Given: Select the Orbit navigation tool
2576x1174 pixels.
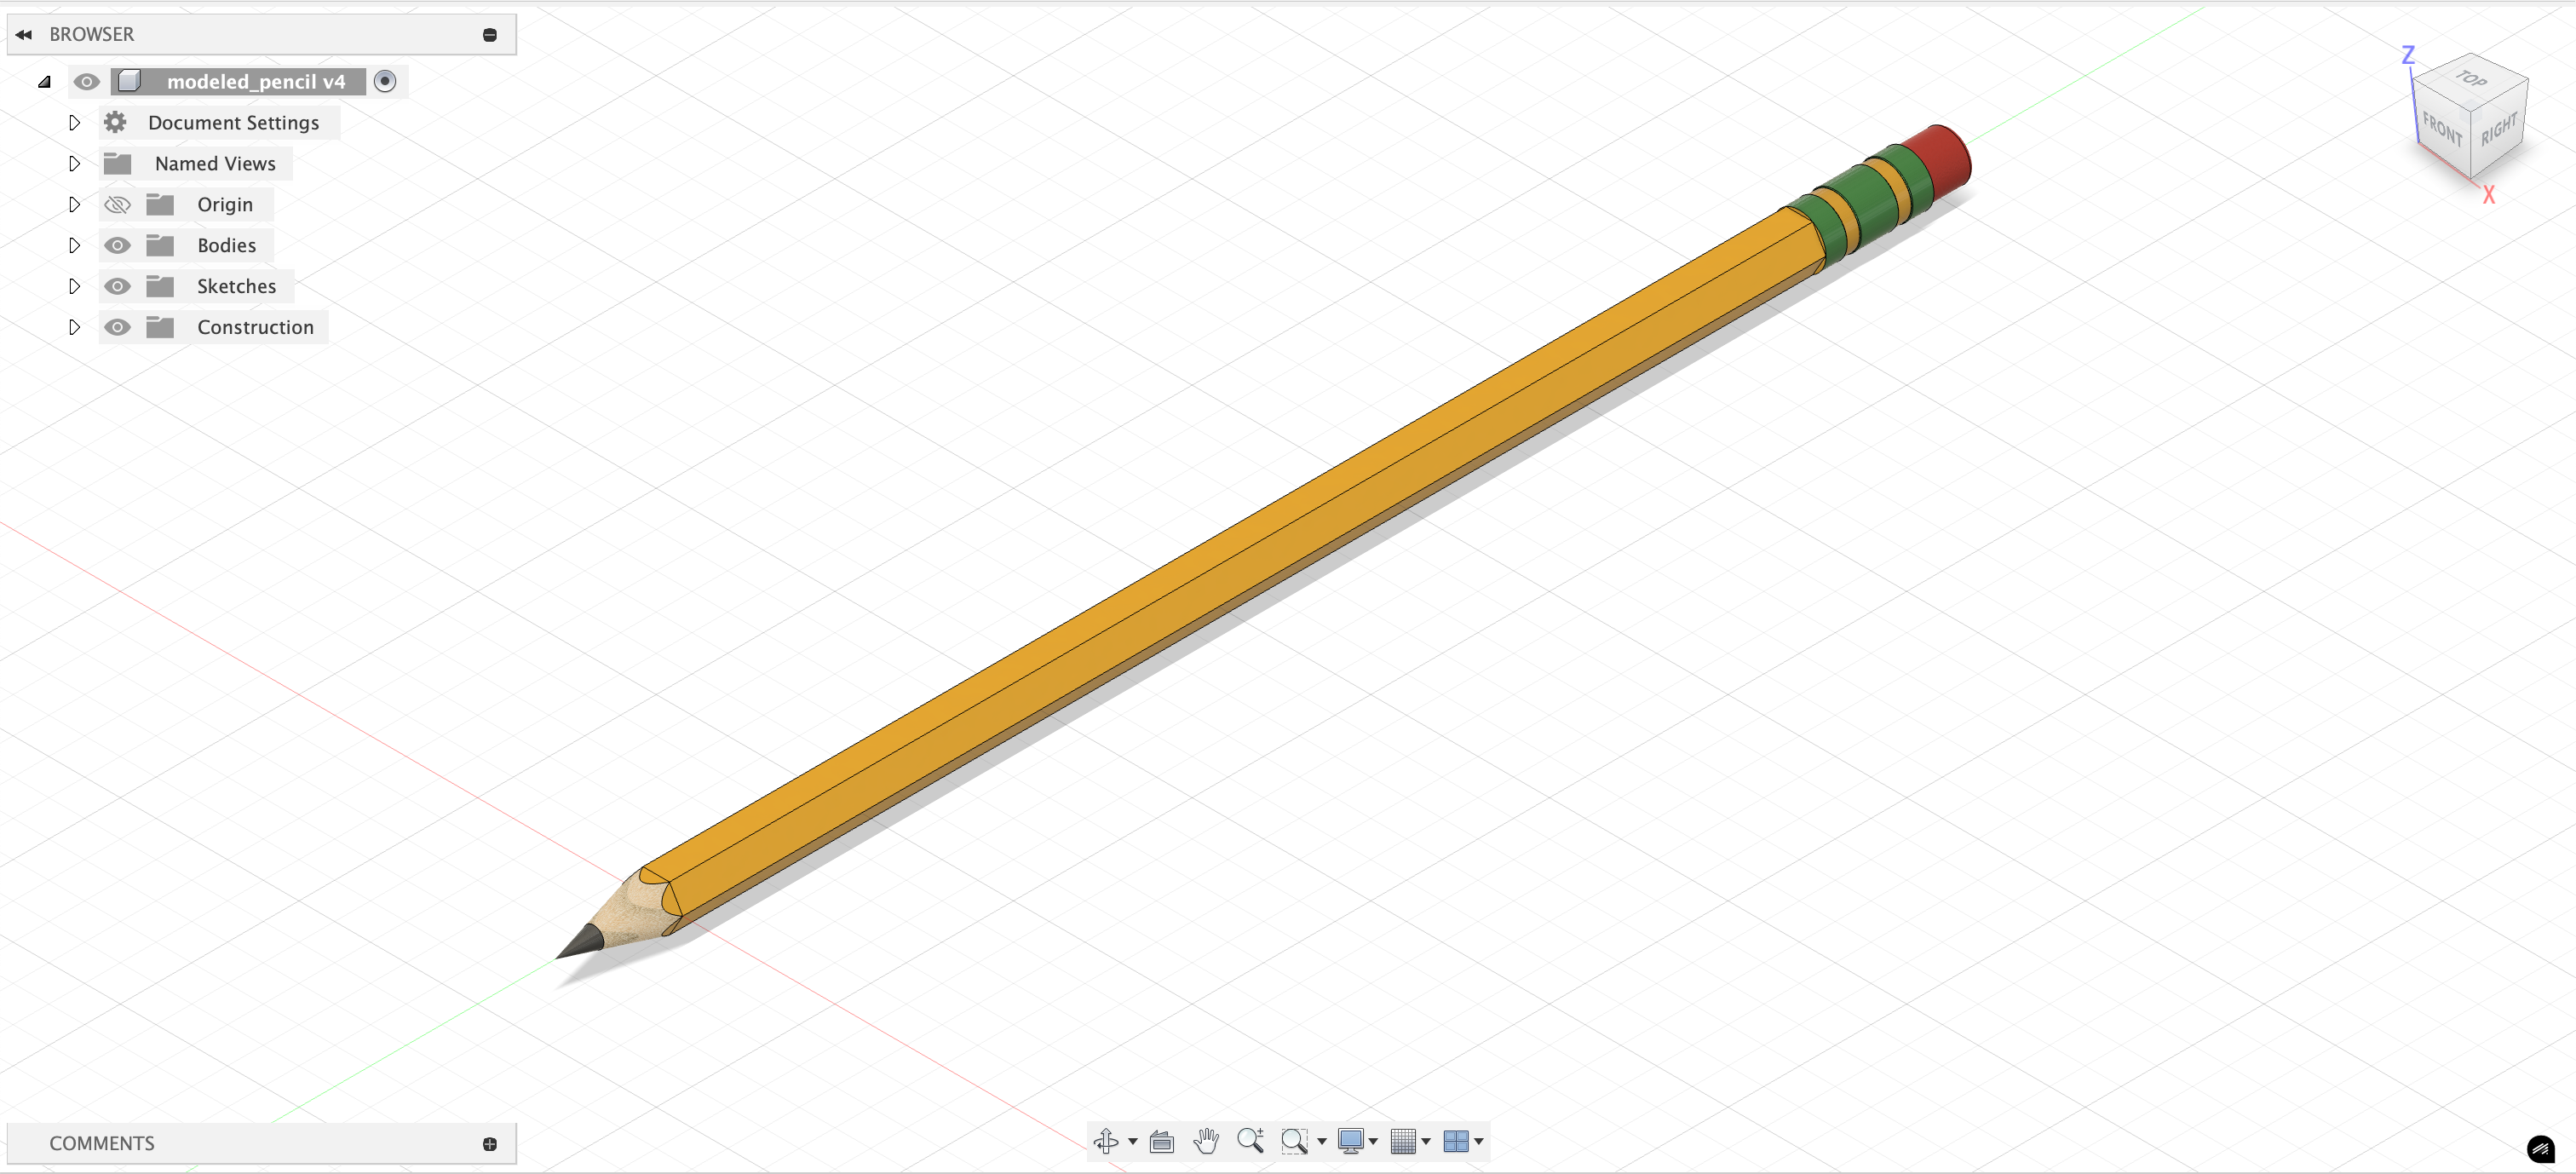Looking at the screenshot, I should 1106,1141.
